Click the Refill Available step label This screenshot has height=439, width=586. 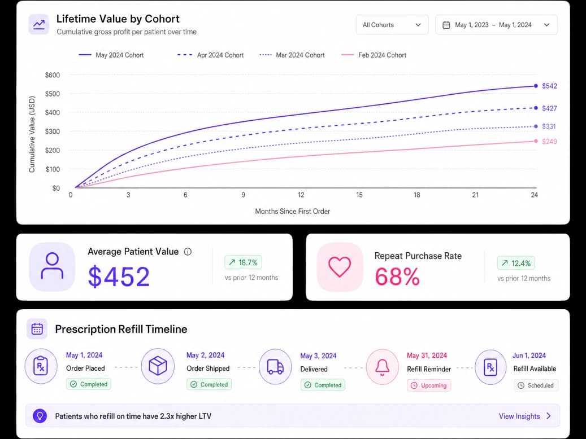coord(535,369)
